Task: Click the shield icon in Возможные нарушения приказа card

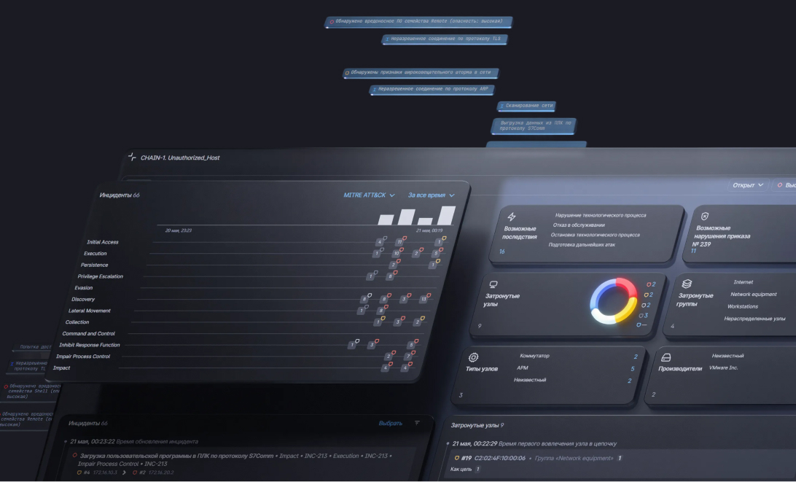Action: click(x=705, y=217)
